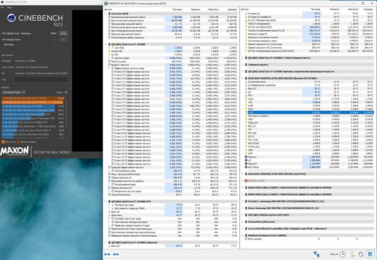Click the lightning icon beside +5V
Viewport: 377px width, 260px height.
click(246, 102)
